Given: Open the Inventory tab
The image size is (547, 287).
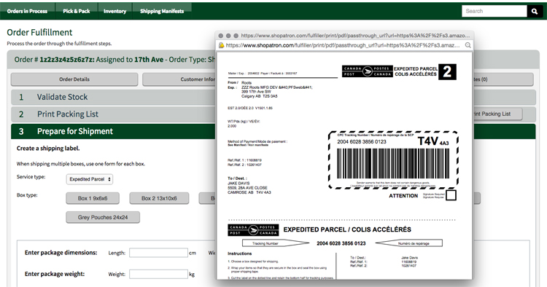Looking at the screenshot, I should pyautogui.click(x=115, y=11).
